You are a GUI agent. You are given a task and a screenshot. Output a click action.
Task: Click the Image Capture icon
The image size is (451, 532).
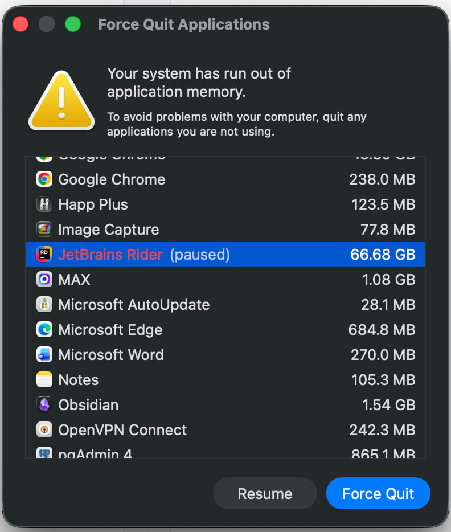click(44, 230)
